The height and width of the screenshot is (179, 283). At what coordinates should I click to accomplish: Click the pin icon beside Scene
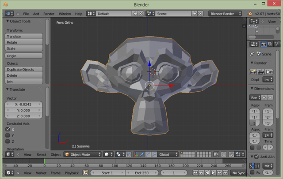252,54
